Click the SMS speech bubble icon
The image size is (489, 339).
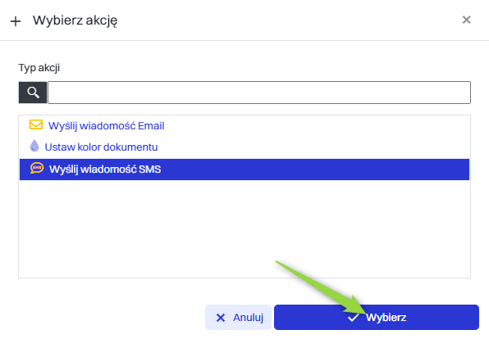(37, 168)
